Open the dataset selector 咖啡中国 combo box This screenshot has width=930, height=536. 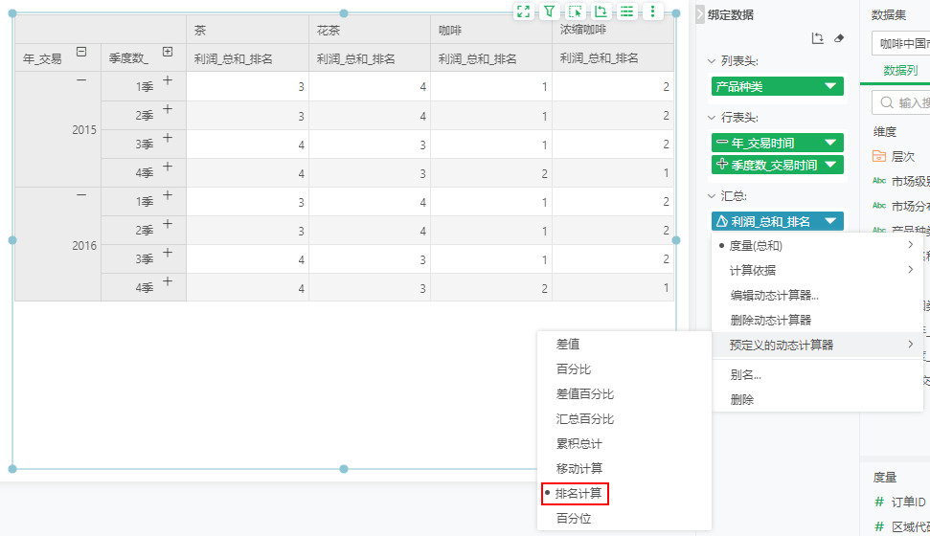(x=901, y=44)
